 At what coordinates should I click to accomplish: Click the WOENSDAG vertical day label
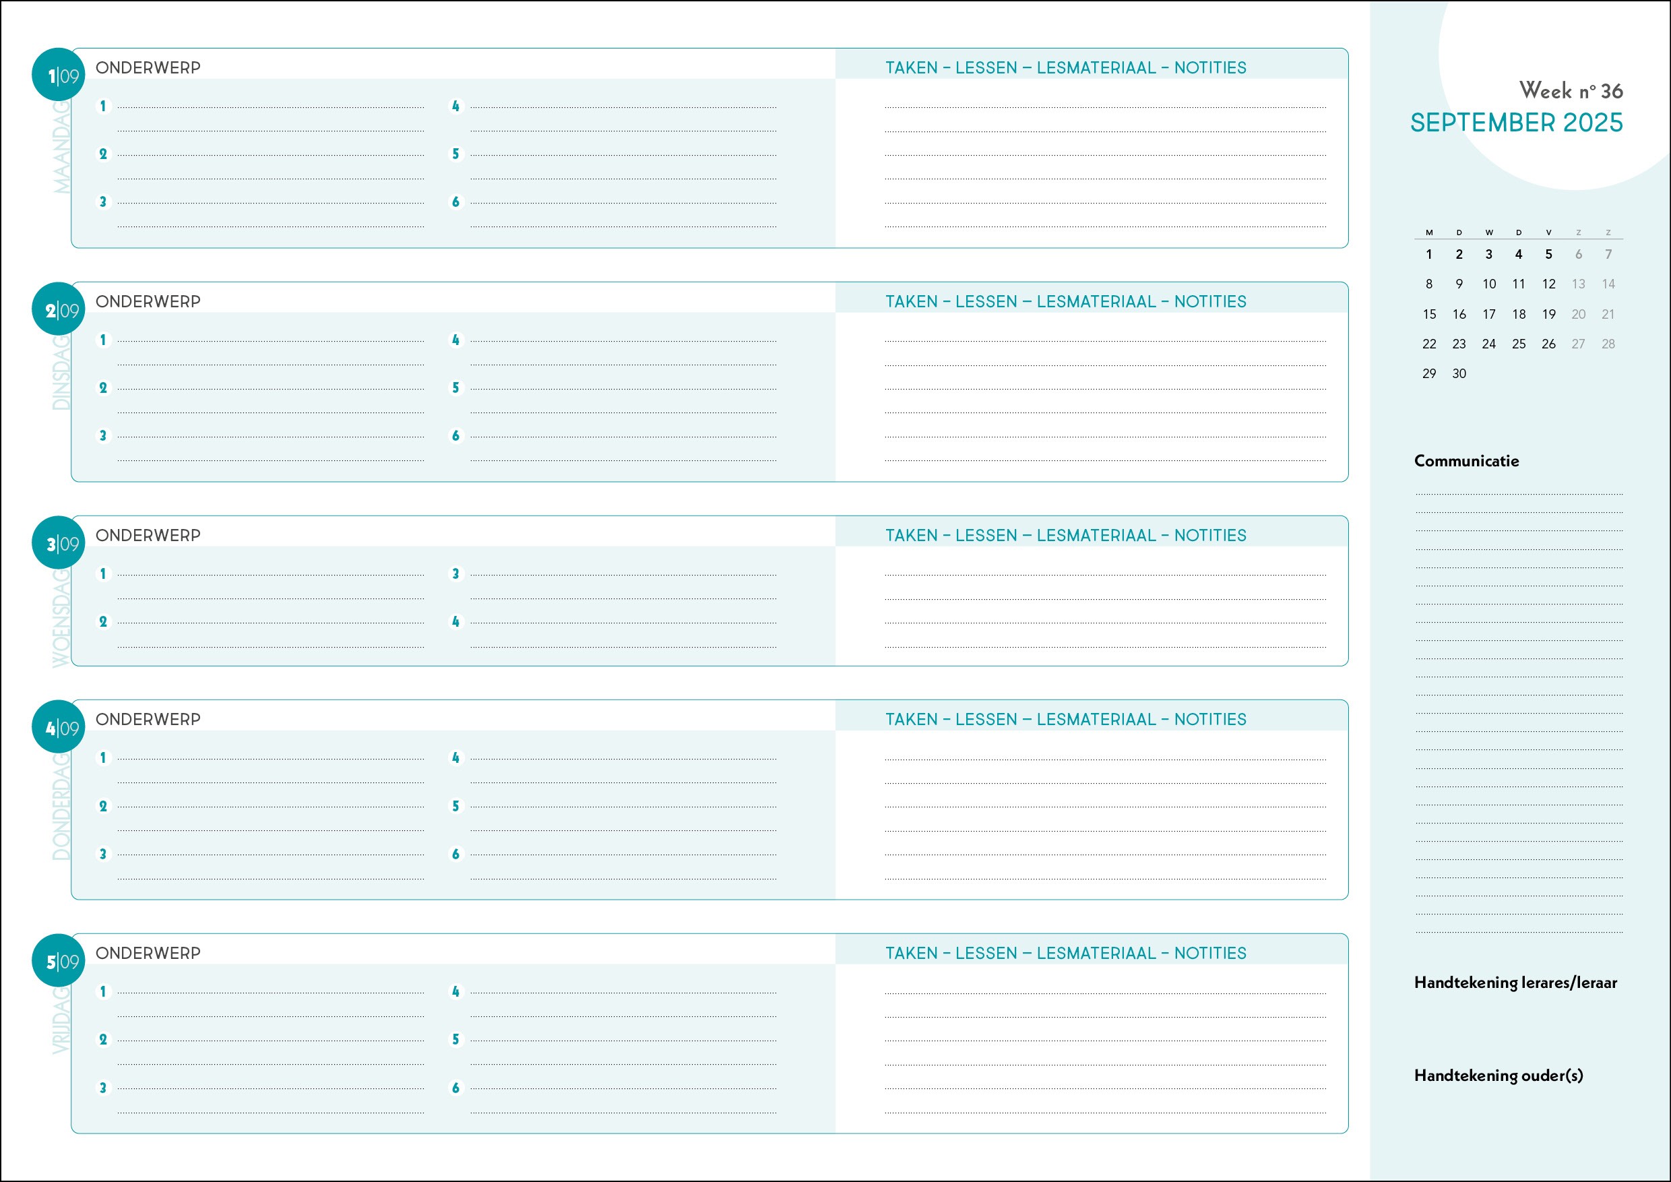click(x=62, y=618)
